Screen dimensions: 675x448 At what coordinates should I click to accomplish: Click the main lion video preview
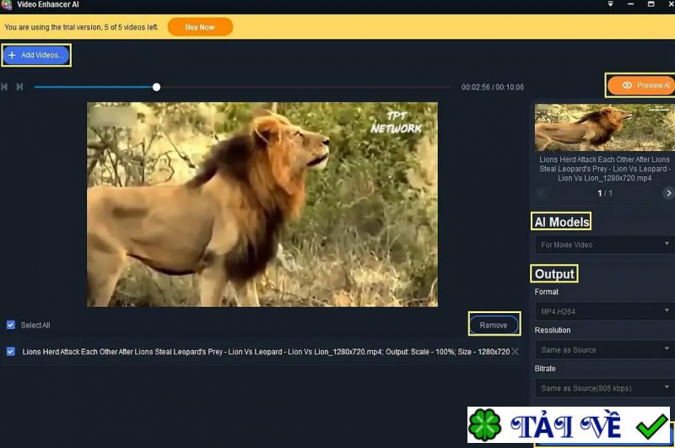click(262, 204)
